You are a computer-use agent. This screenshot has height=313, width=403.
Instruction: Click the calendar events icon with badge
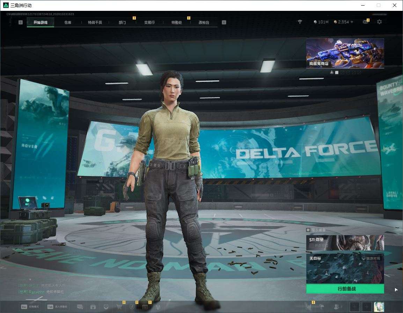145,307
